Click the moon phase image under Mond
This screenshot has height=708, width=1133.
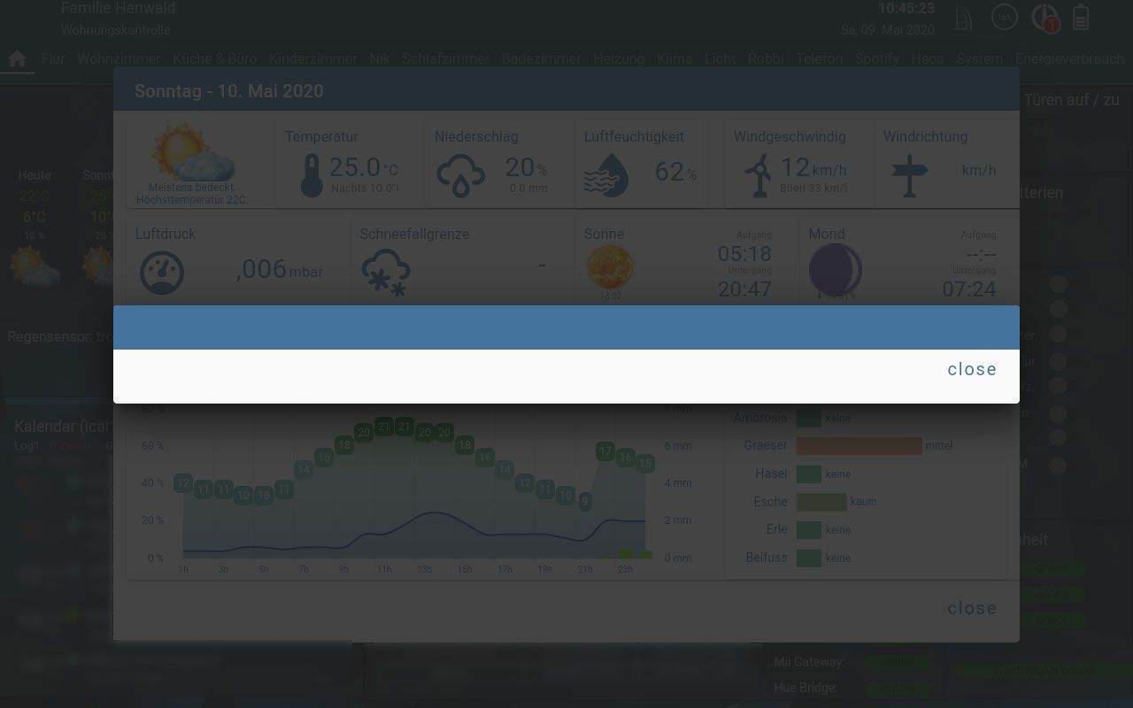click(x=835, y=269)
